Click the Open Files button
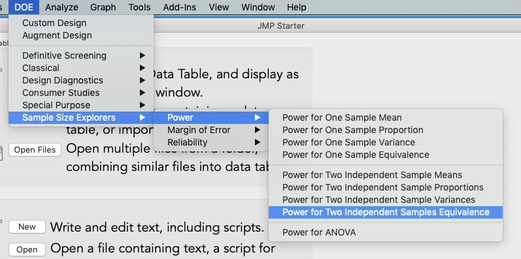521x259 pixels. tap(35, 150)
